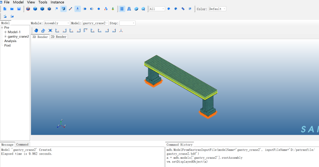
Task: Click the fit view to screen icon
Action: click(50, 30)
